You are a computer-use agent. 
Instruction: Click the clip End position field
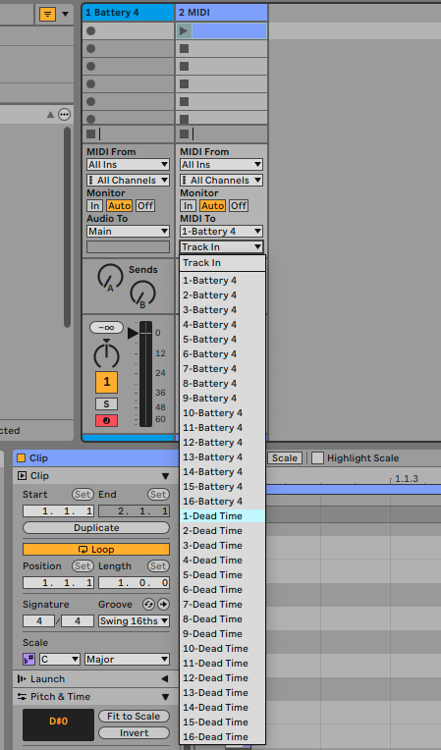pos(134,510)
